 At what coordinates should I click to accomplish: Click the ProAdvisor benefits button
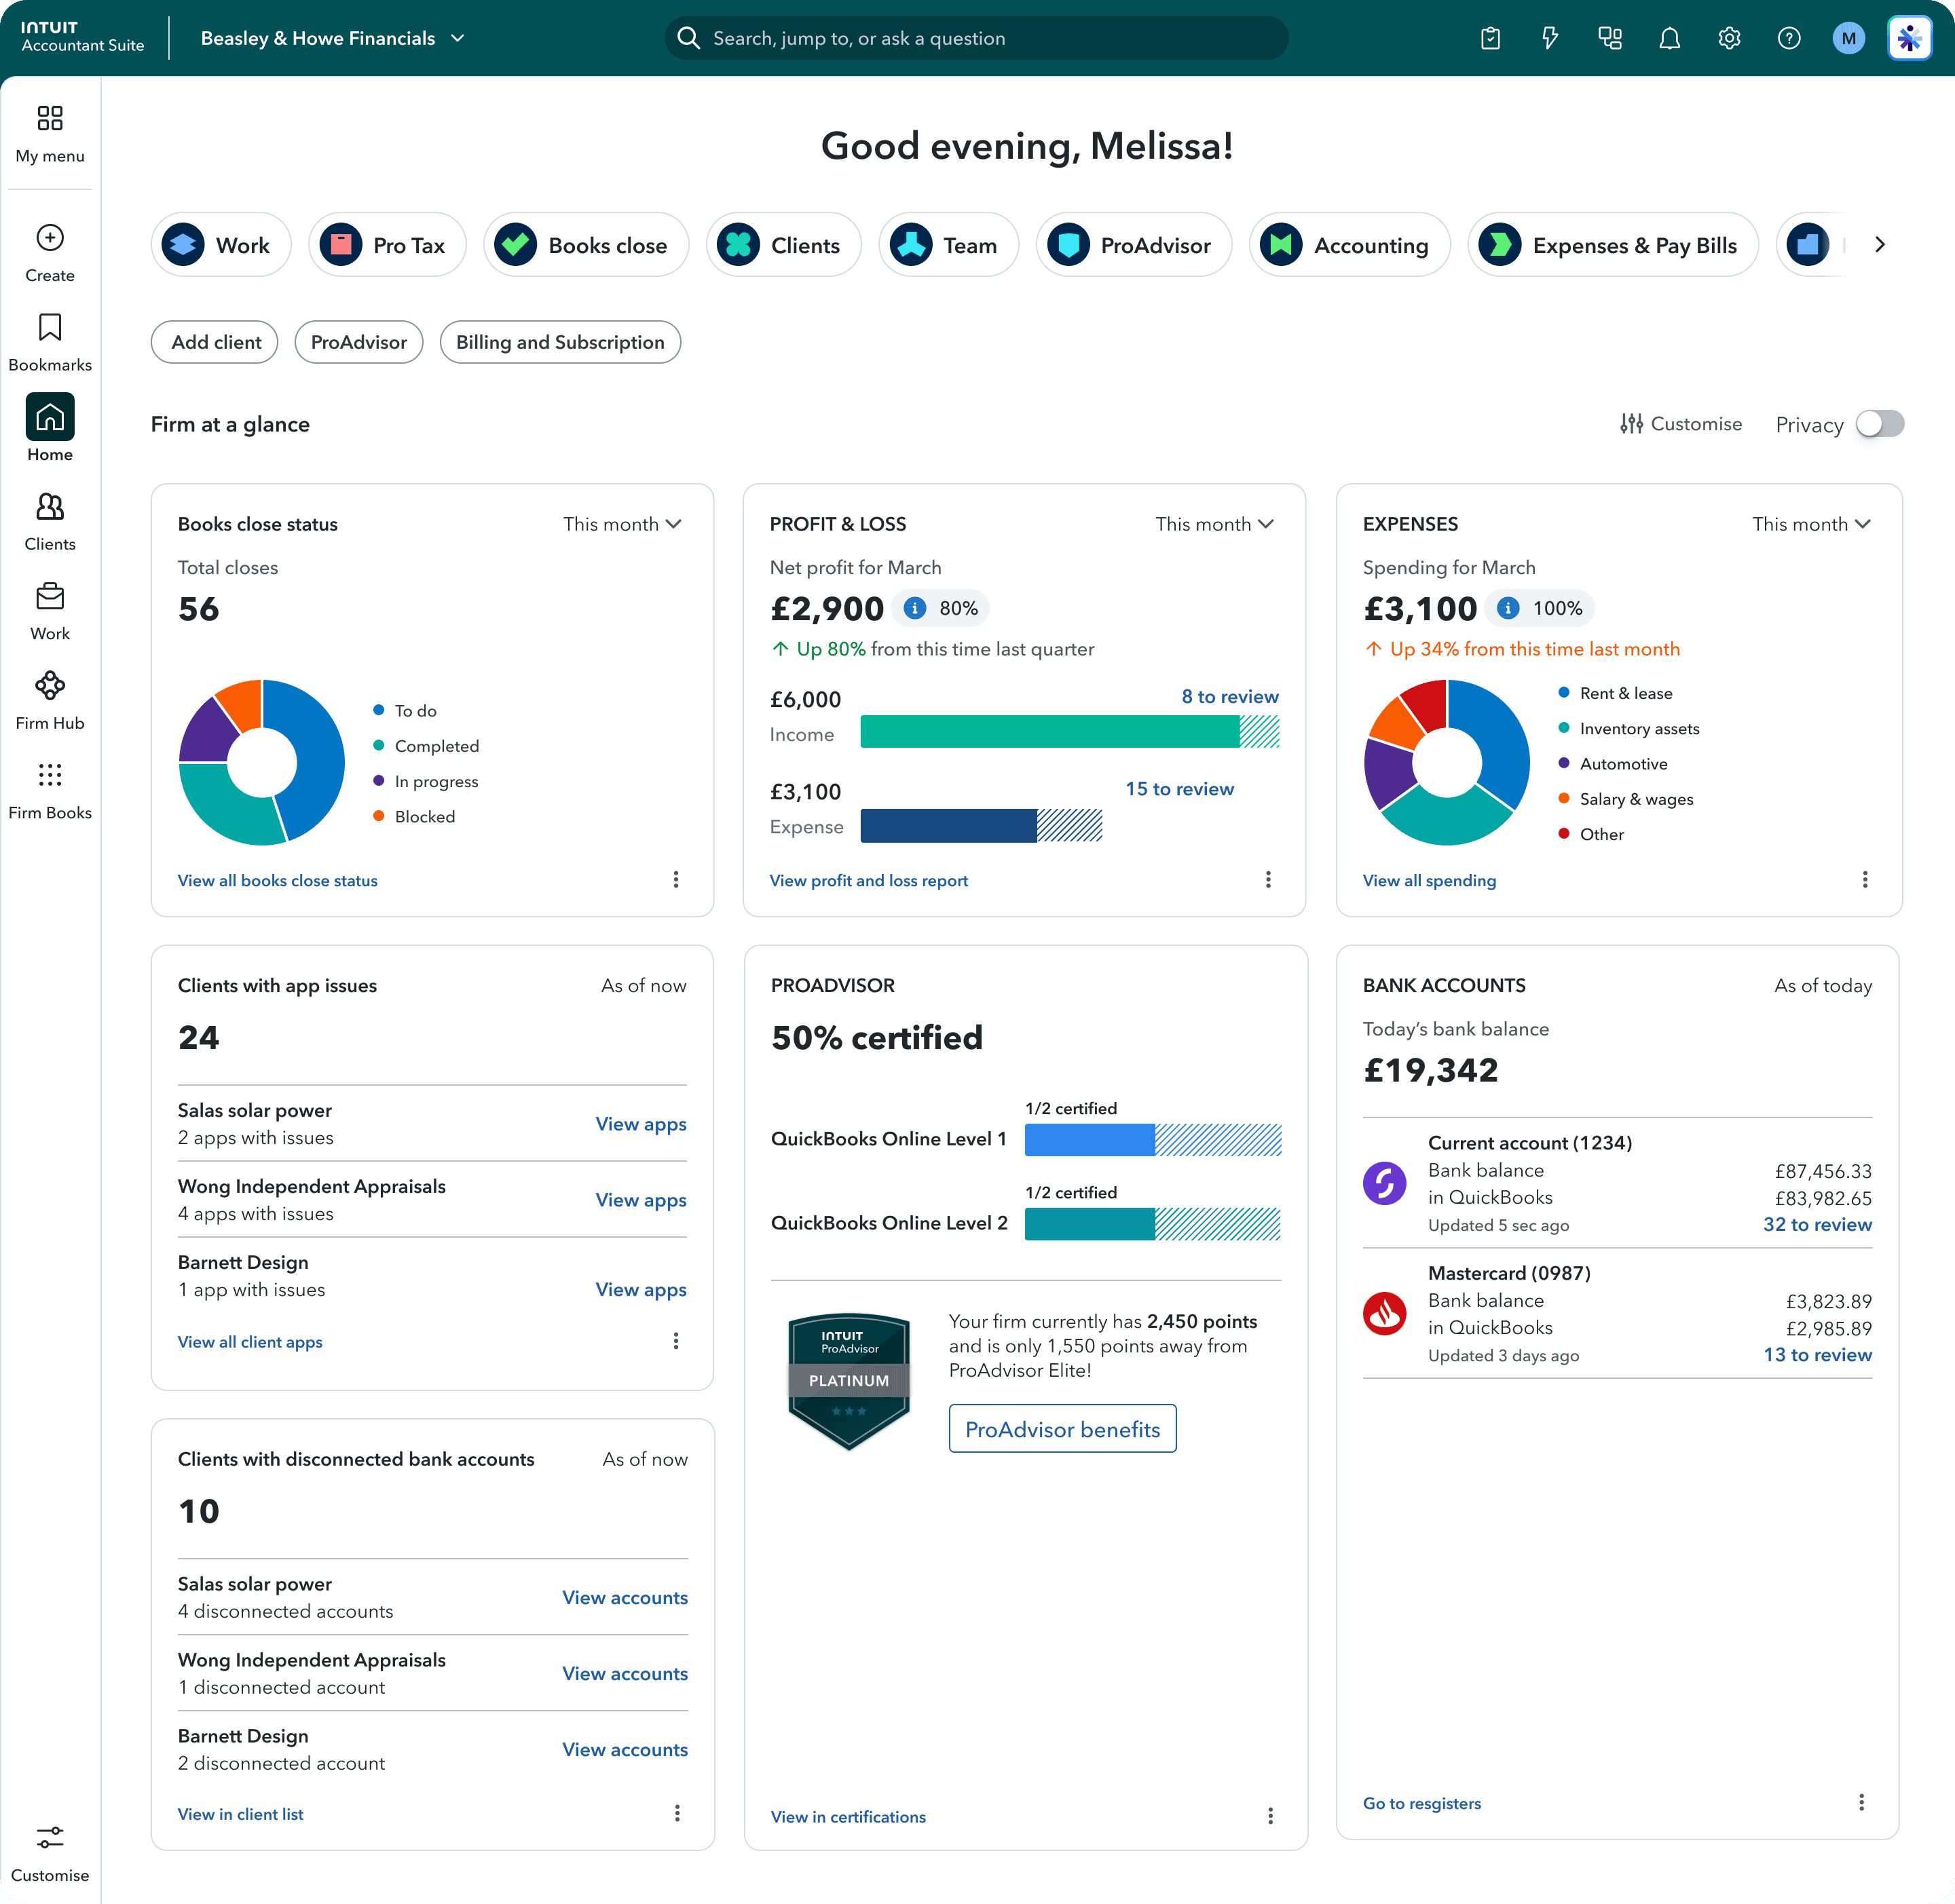[1062, 1429]
